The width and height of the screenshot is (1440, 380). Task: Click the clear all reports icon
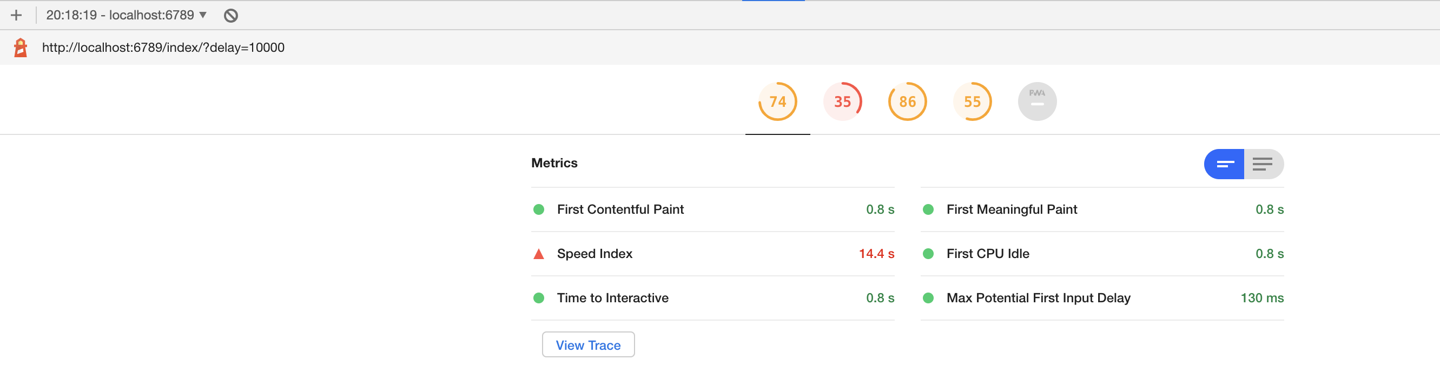[231, 16]
